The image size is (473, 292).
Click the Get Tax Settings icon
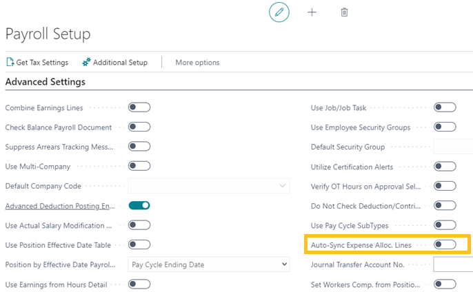[10, 63]
